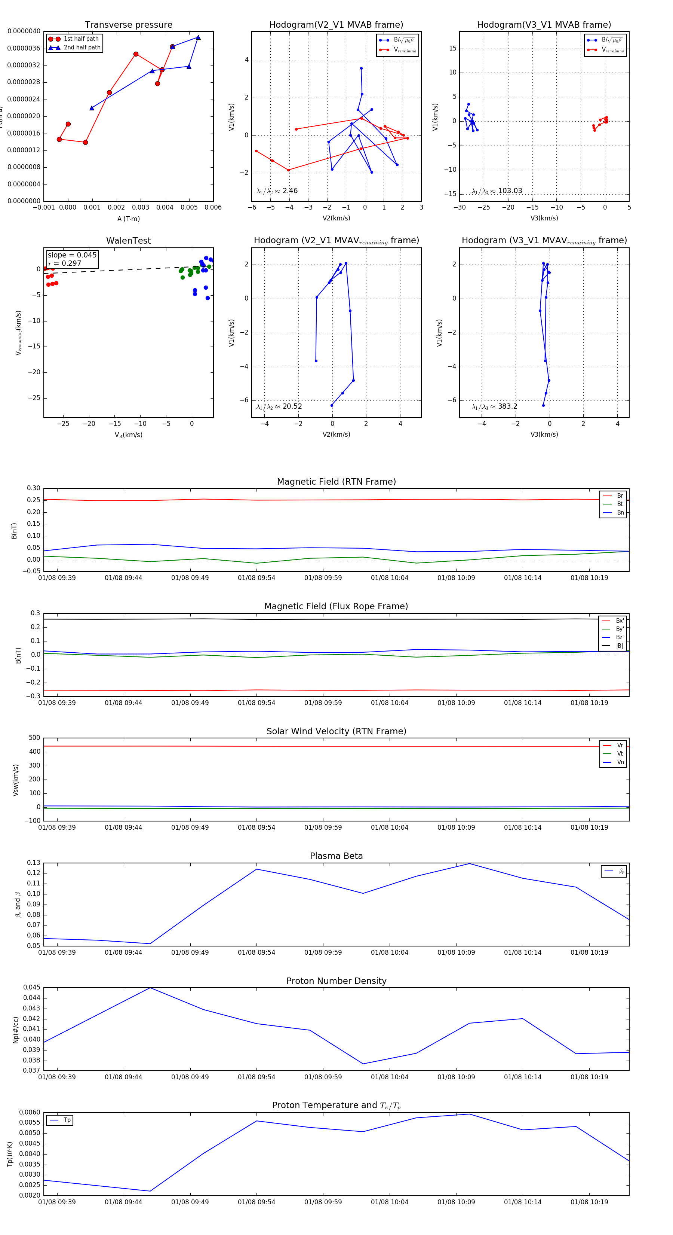The image size is (673, 1235).
Task: Click the 'Magnetic Field (Flux Rope Frame)' title
Action: 336,607
